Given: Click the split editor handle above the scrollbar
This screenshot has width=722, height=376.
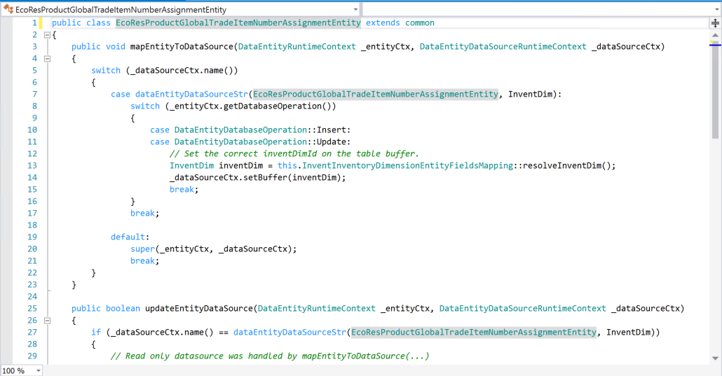Looking at the screenshot, I should point(715,22).
